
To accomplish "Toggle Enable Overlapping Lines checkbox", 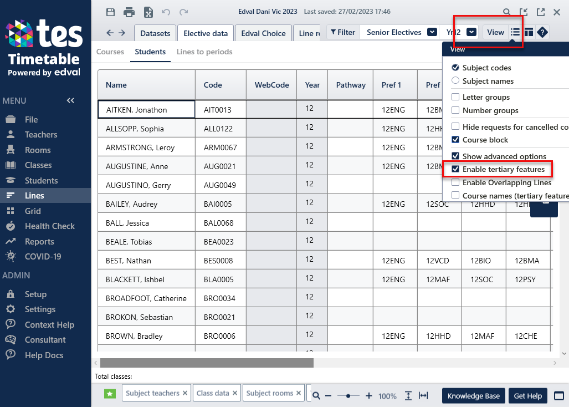I will pos(455,182).
